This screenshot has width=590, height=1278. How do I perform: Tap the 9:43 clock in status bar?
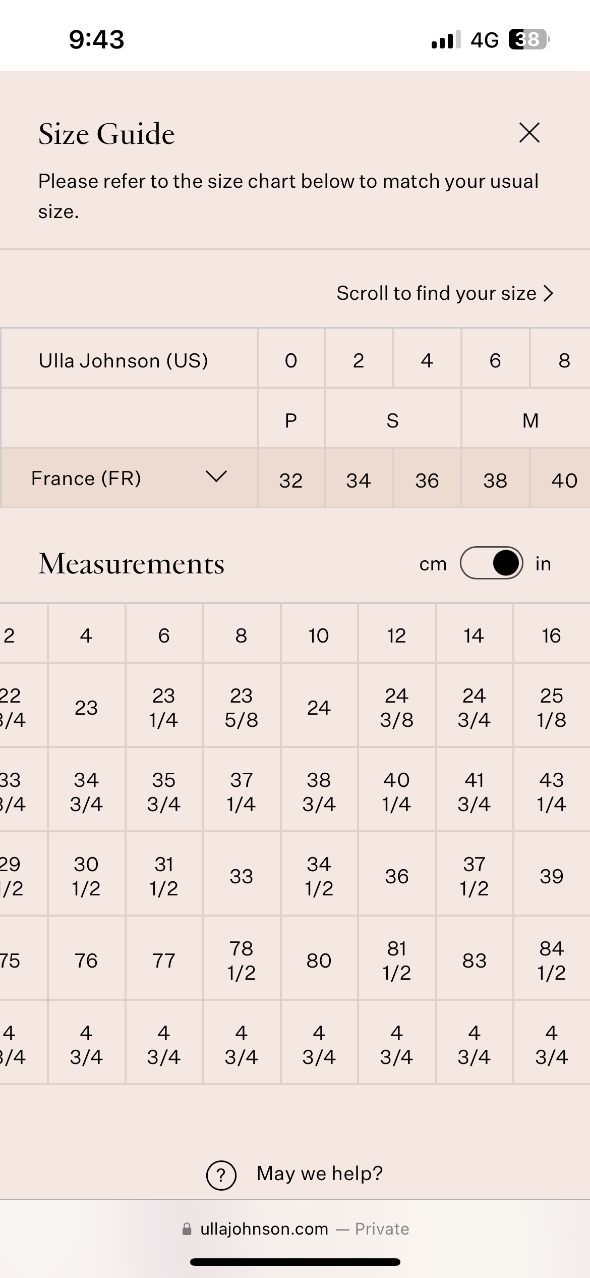[96, 39]
